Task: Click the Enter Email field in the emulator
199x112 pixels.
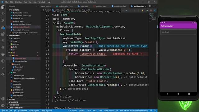Action: pos(178,32)
